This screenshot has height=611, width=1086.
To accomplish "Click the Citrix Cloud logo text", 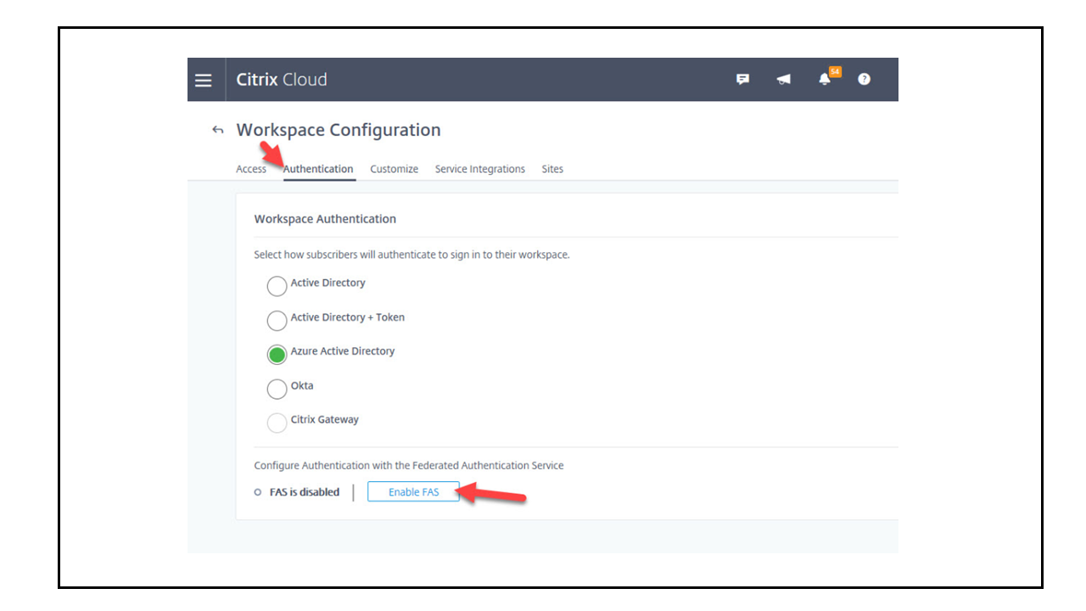I will [x=282, y=80].
